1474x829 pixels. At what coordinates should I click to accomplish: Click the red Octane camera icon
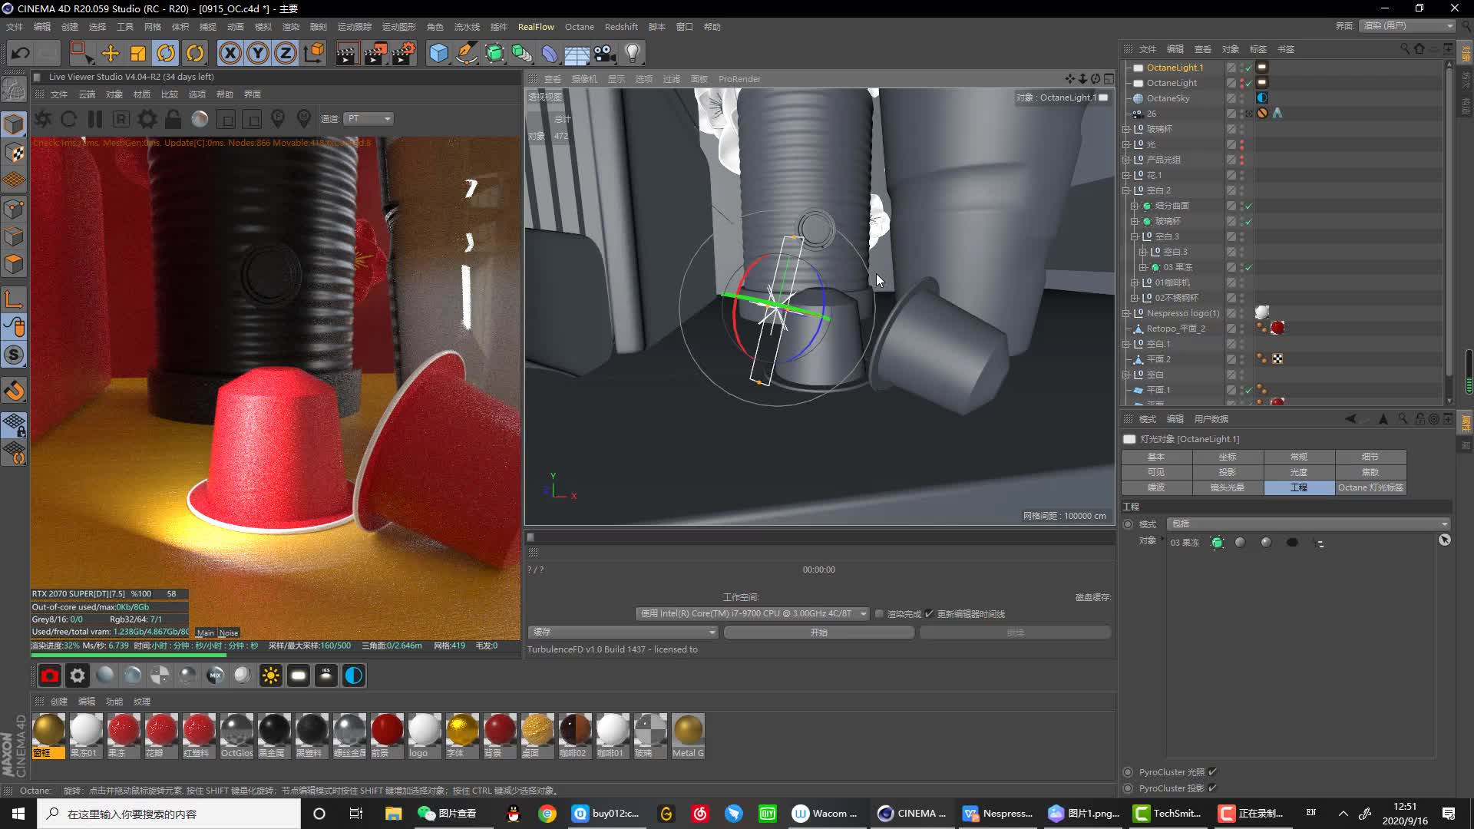tap(50, 675)
